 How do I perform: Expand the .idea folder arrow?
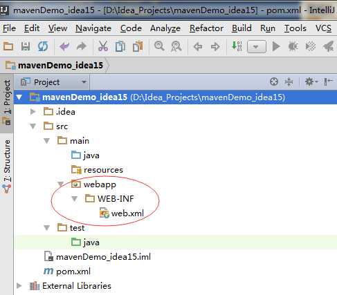tap(33, 112)
